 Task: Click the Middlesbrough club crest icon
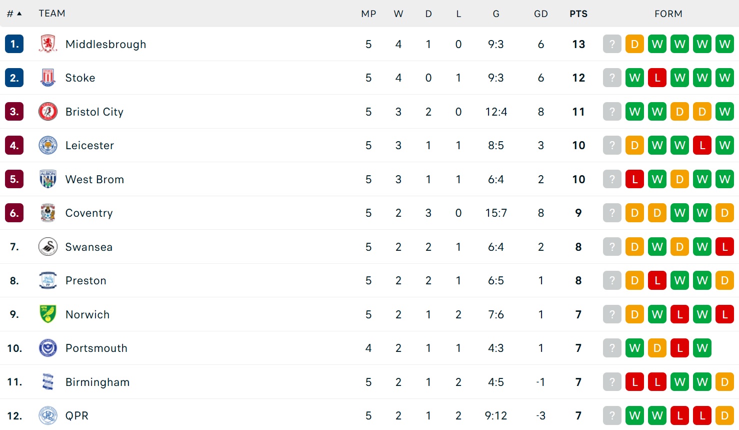[x=48, y=44]
